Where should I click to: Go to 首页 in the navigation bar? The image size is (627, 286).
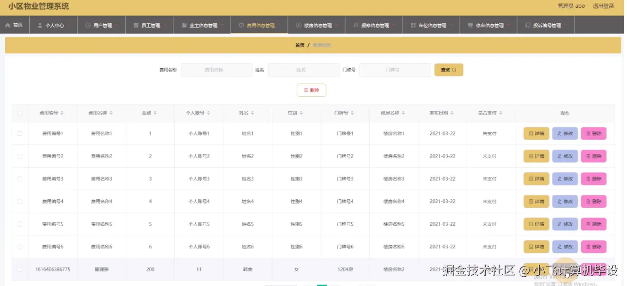click(x=14, y=25)
